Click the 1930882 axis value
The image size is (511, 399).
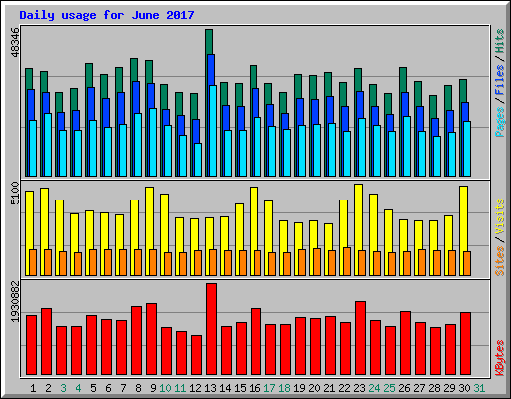coord(15,301)
